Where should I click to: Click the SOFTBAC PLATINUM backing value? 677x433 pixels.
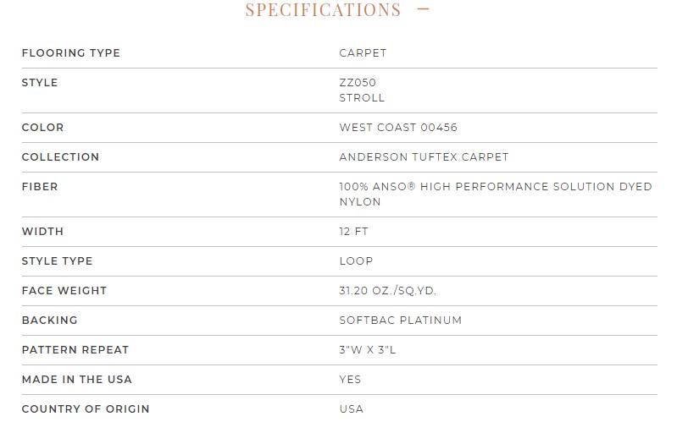[401, 321]
